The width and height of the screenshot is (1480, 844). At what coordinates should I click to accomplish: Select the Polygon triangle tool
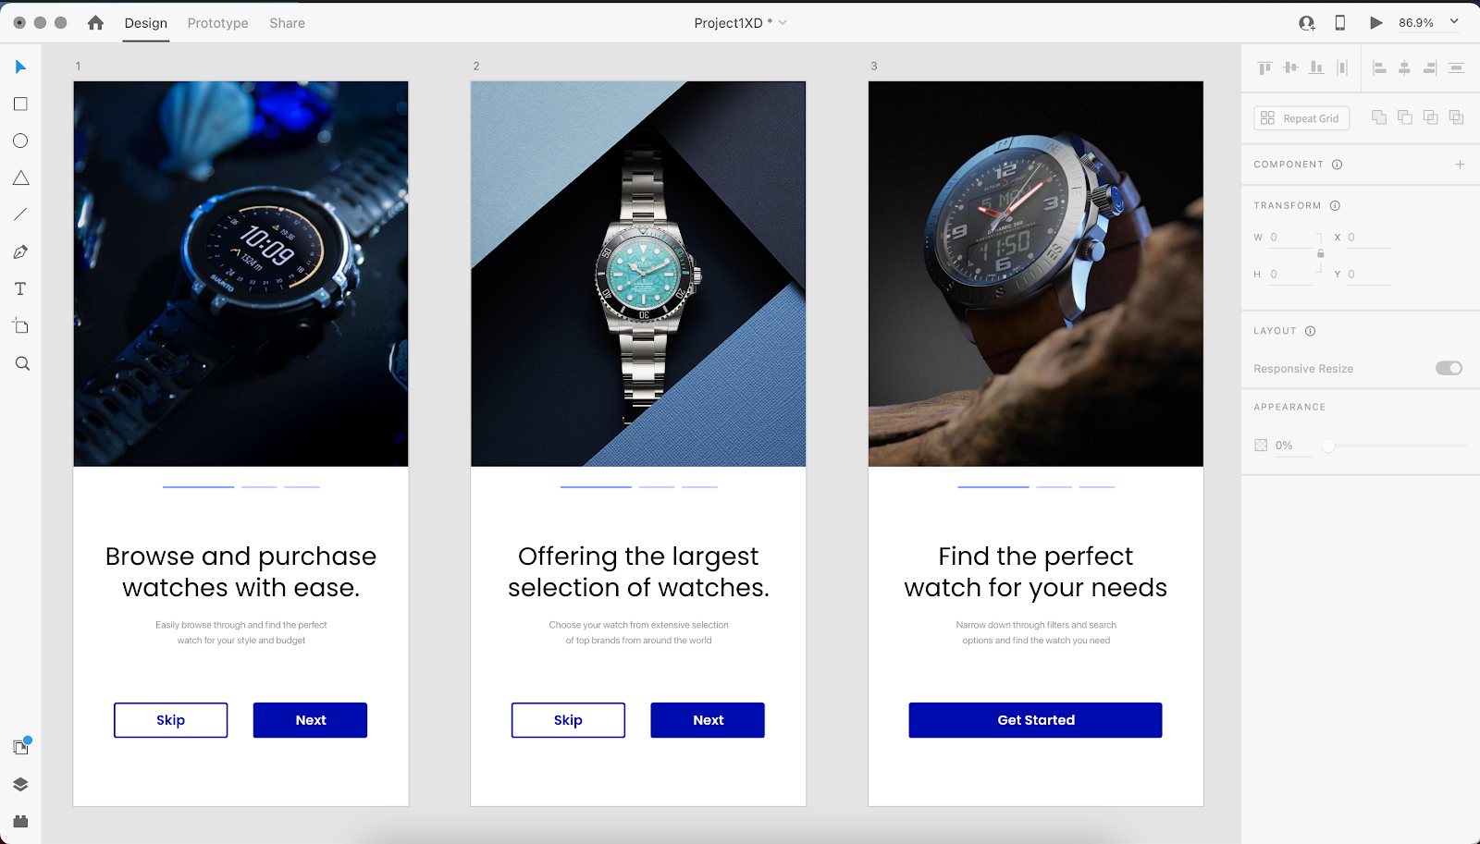pos(20,177)
